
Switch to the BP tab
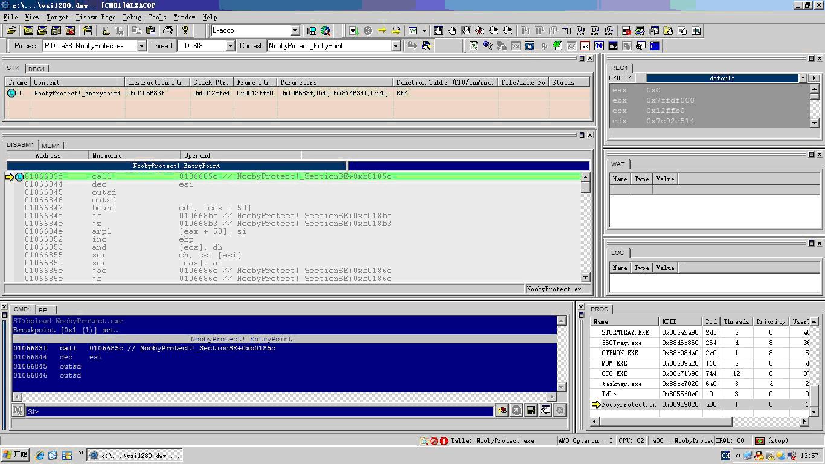coord(43,310)
